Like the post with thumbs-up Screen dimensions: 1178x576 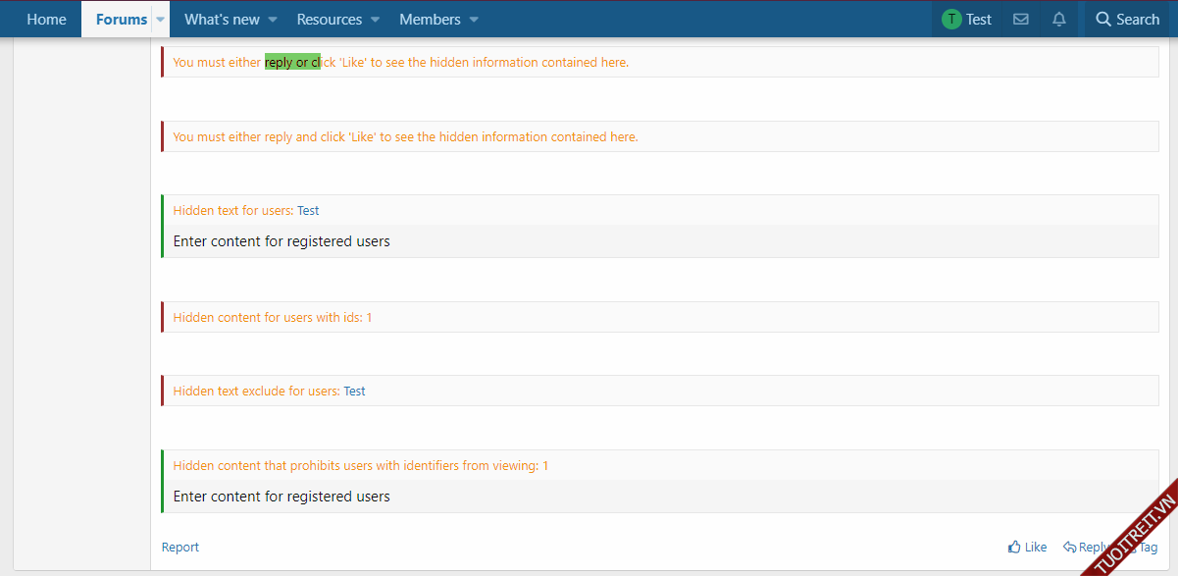tap(1027, 548)
